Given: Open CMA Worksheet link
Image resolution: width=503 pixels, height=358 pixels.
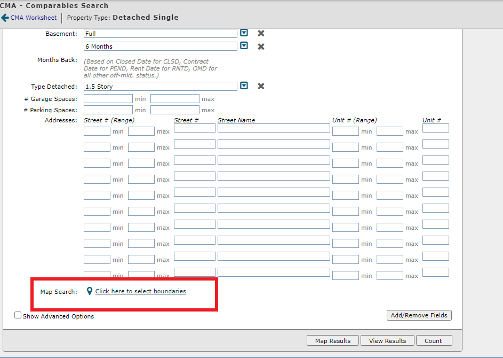Looking at the screenshot, I should pyautogui.click(x=34, y=18).
